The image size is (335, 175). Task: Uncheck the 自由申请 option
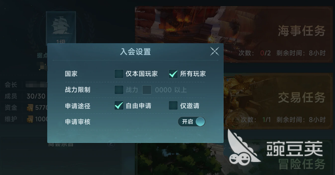tap(119, 105)
